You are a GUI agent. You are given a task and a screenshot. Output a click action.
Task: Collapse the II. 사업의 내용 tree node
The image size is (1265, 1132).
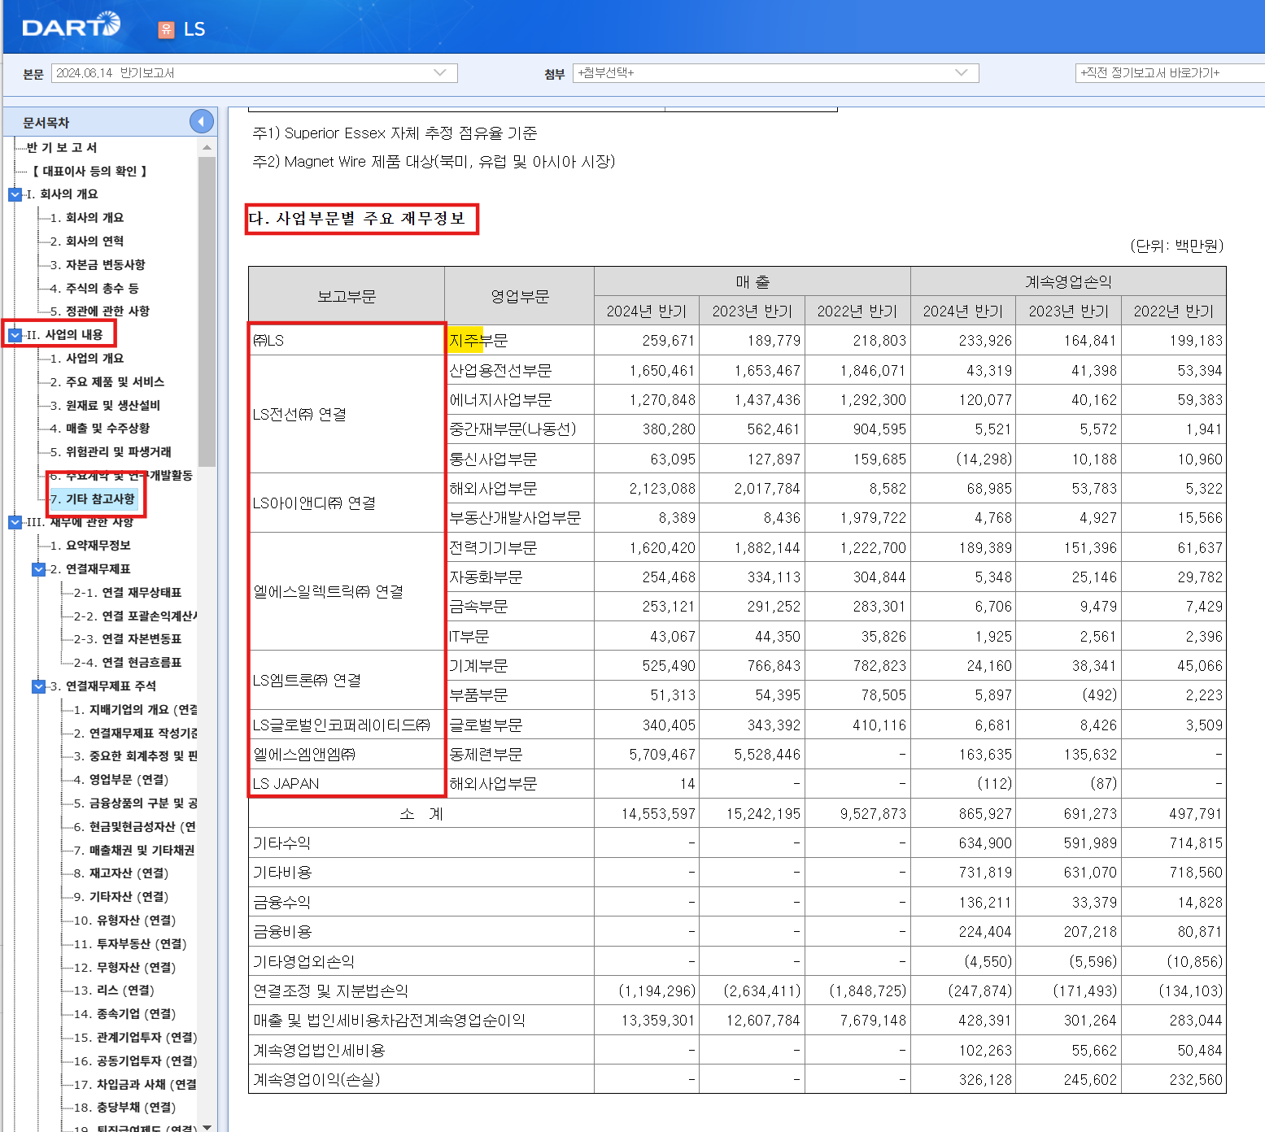tap(15, 335)
